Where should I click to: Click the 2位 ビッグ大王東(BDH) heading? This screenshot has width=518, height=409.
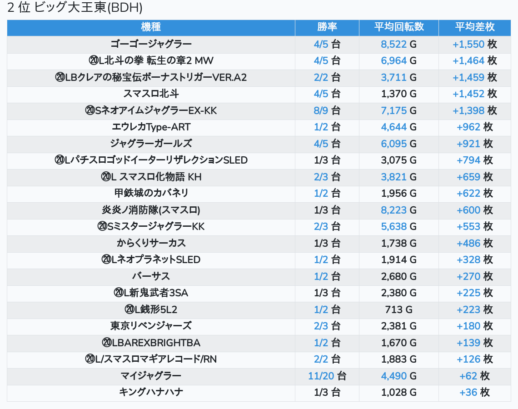pyautogui.click(x=75, y=8)
